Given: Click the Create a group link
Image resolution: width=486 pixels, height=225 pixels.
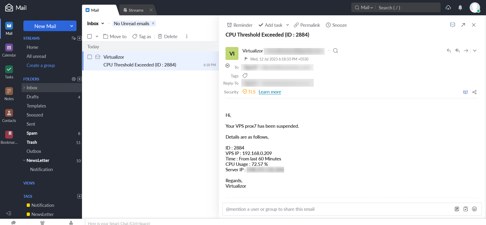Looking at the screenshot, I should click(x=41, y=65).
